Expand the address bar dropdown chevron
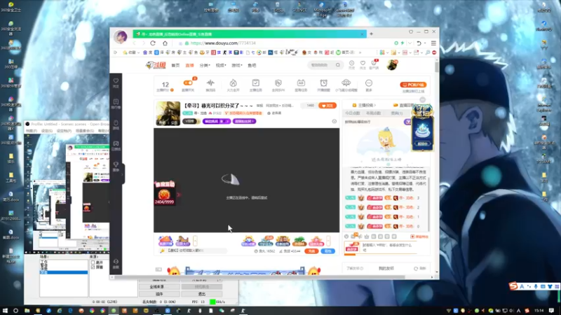This screenshot has height=315, width=561. click(x=410, y=43)
